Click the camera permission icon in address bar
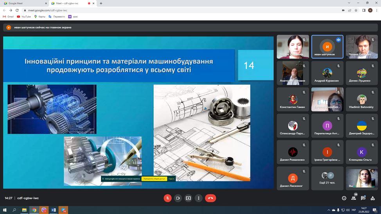Image resolution: width=381 pixels, height=214 pixels. click(x=343, y=10)
